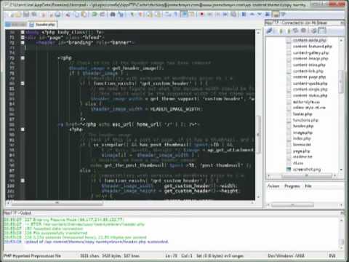Toggle the NppFTP panel toolbar button
This screenshot has width=349, height=262.
tap(276, 15)
